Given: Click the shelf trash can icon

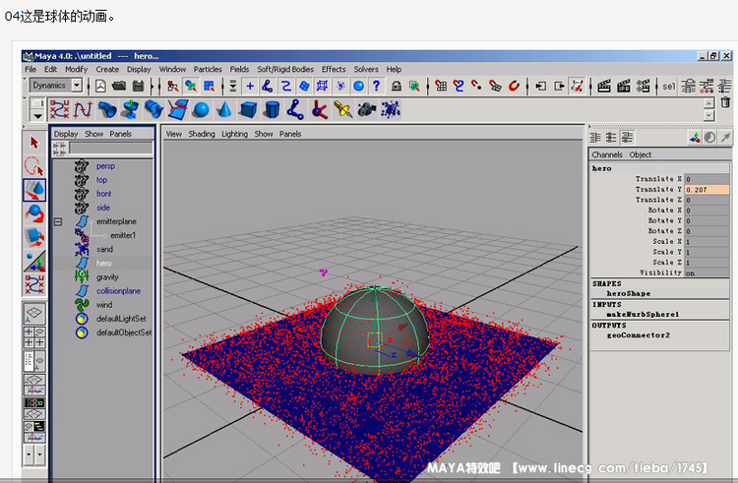Looking at the screenshot, I should pos(725,102).
